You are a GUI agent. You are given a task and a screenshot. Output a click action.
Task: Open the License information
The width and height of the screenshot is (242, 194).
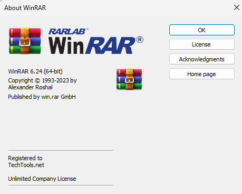pyautogui.click(x=202, y=44)
